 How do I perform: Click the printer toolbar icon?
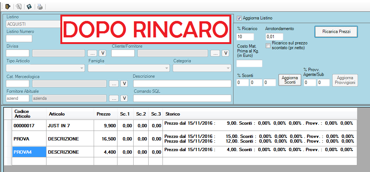[x=40, y=7]
